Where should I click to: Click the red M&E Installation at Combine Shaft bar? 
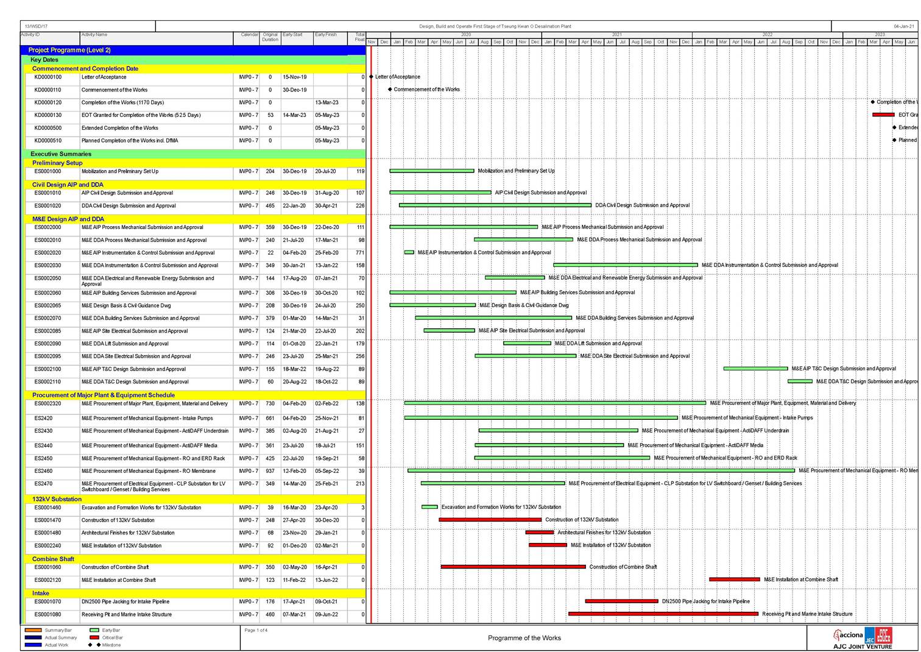735,579
